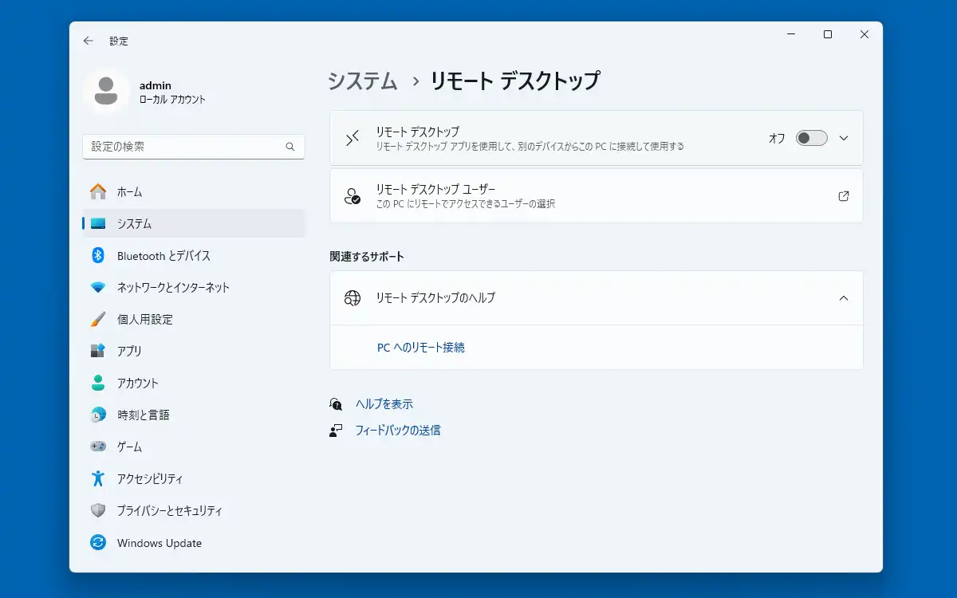Viewport: 957px width, 598px height.
Task: Go to 個人用設定 in the sidebar
Action: click(194, 319)
